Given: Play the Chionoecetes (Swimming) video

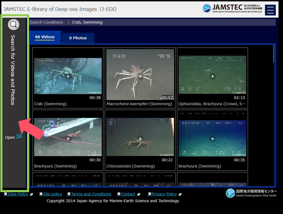Looking at the screenshot, I should coord(140,139).
